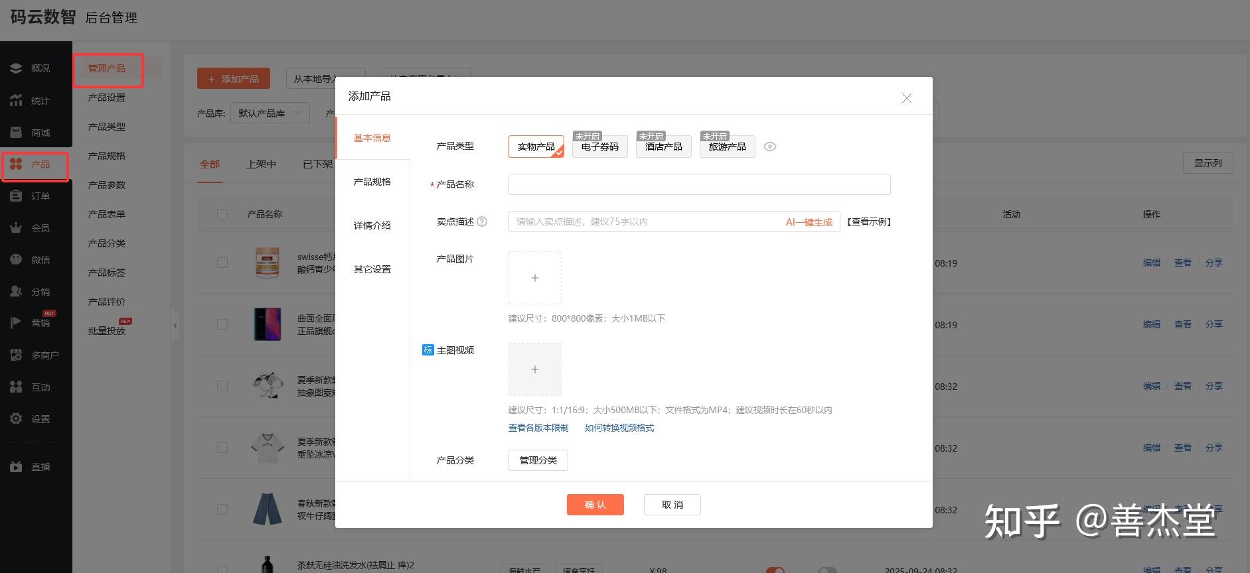Image resolution: width=1250 pixels, height=573 pixels.
Task: Switch to 详情介绍 dialog tab
Action: pos(372,225)
